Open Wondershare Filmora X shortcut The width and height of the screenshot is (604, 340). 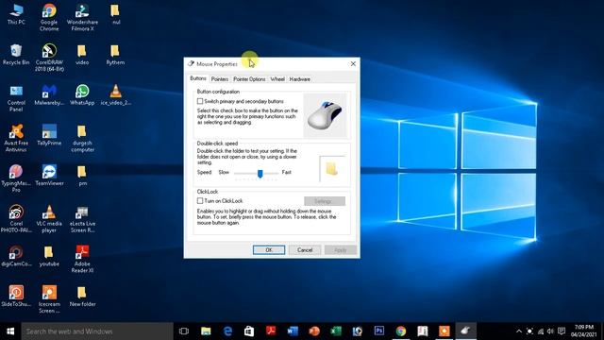click(82, 17)
